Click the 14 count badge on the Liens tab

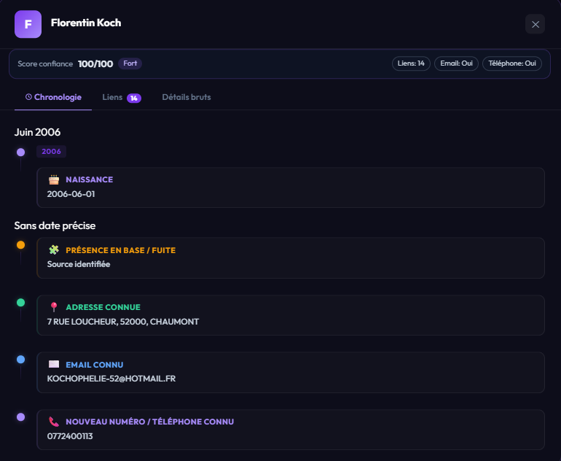pos(134,98)
